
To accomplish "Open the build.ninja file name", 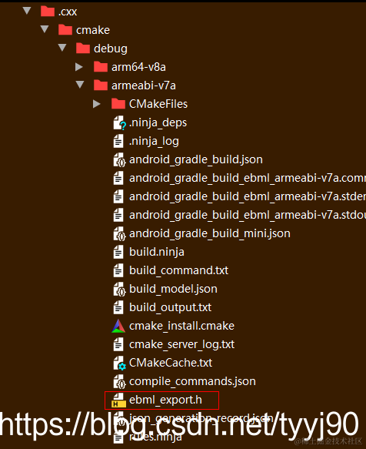I will [157, 252].
